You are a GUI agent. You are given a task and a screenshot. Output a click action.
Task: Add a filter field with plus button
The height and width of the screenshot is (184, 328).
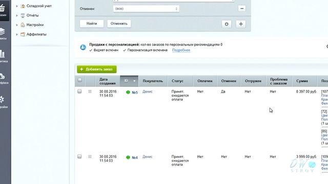tap(241, 24)
